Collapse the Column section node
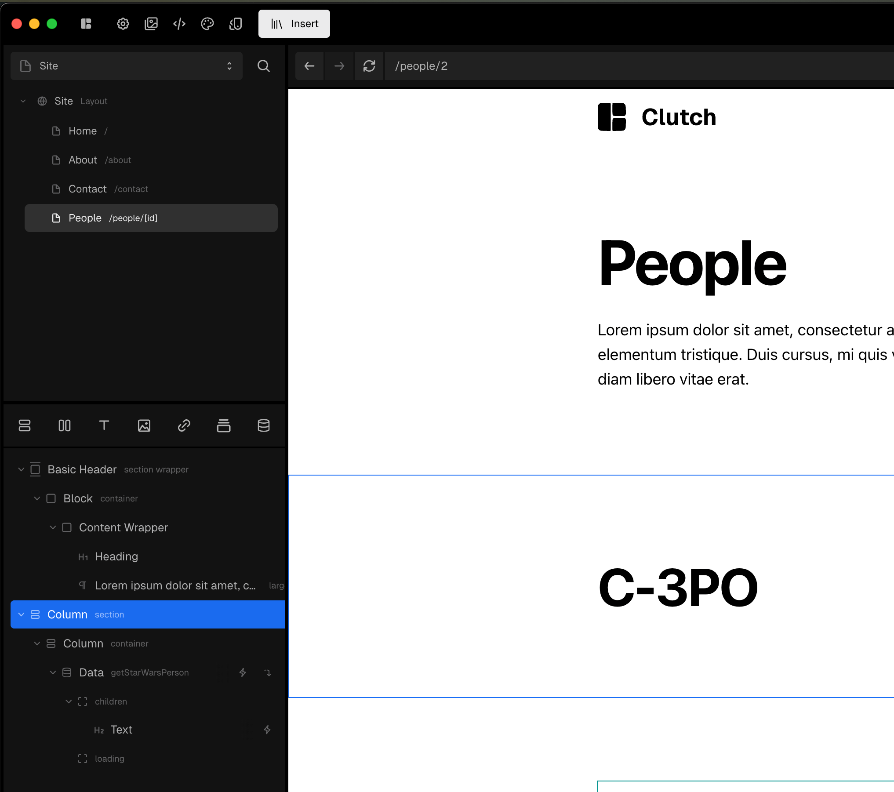 pyautogui.click(x=21, y=614)
